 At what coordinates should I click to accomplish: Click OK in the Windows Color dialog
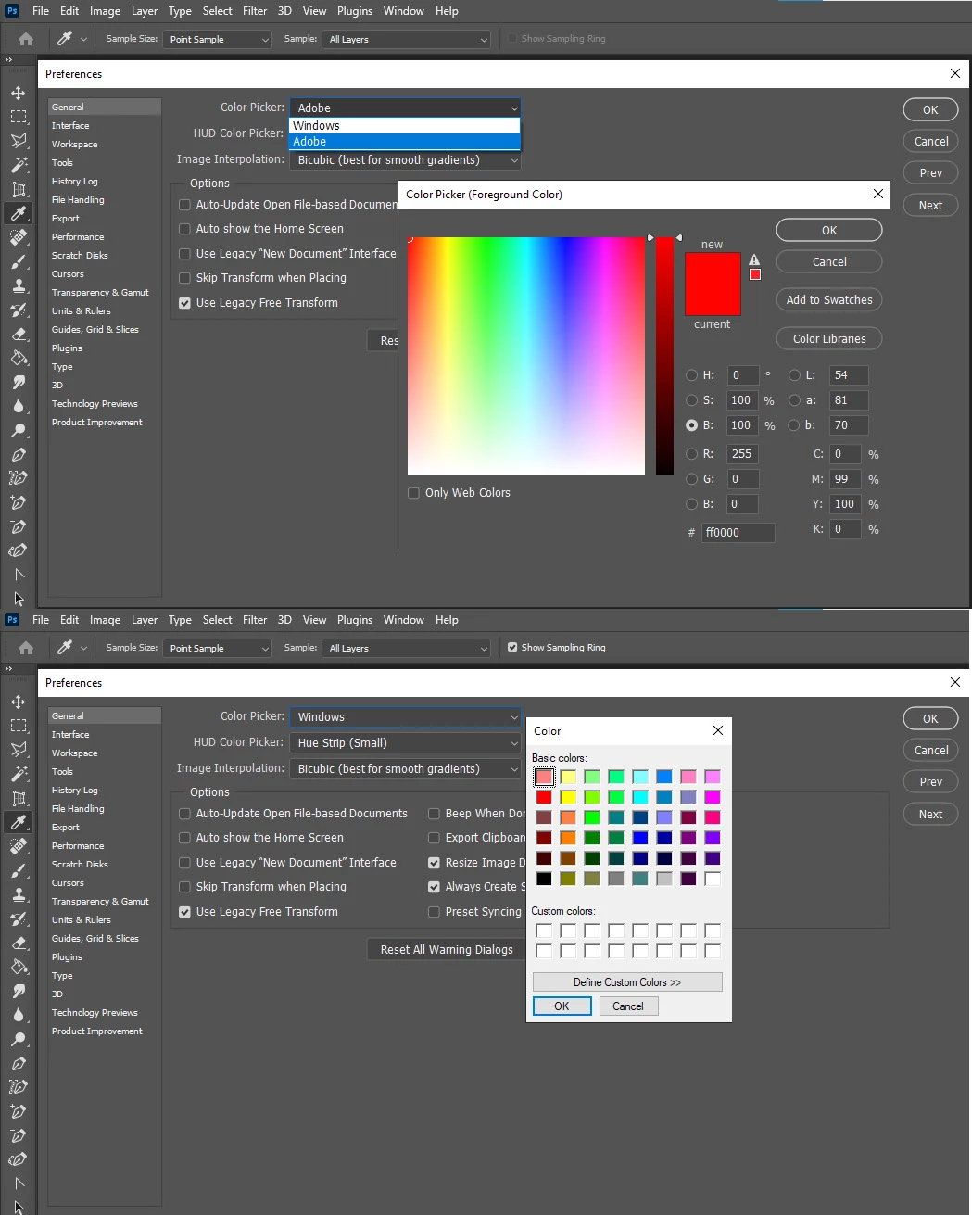pyautogui.click(x=562, y=1006)
